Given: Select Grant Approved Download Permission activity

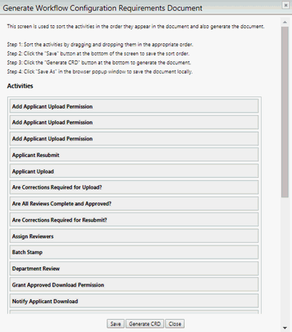Looking at the screenshot, I should tap(134, 284).
